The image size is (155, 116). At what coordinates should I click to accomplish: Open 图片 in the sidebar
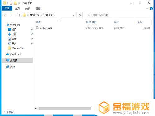click(x=14, y=43)
